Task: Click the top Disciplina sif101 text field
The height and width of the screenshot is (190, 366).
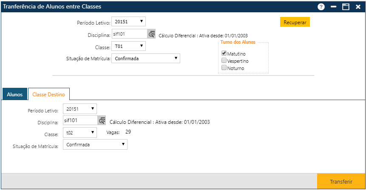Action: [x=129, y=34]
